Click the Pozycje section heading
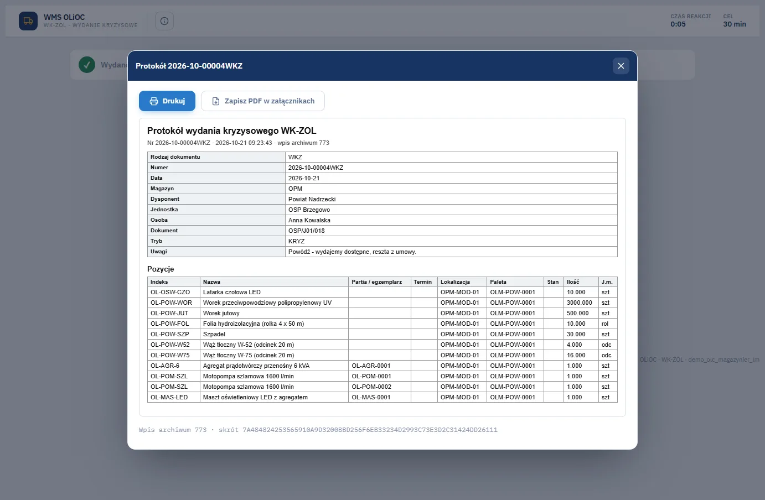The width and height of the screenshot is (765, 500). pyautogui.click(x=161, y=269)
